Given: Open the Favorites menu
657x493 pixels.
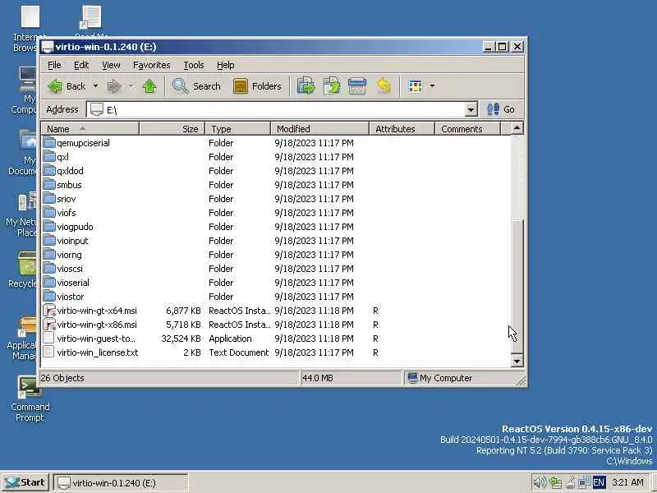Looking at the screenshot, I should (152, 65).
